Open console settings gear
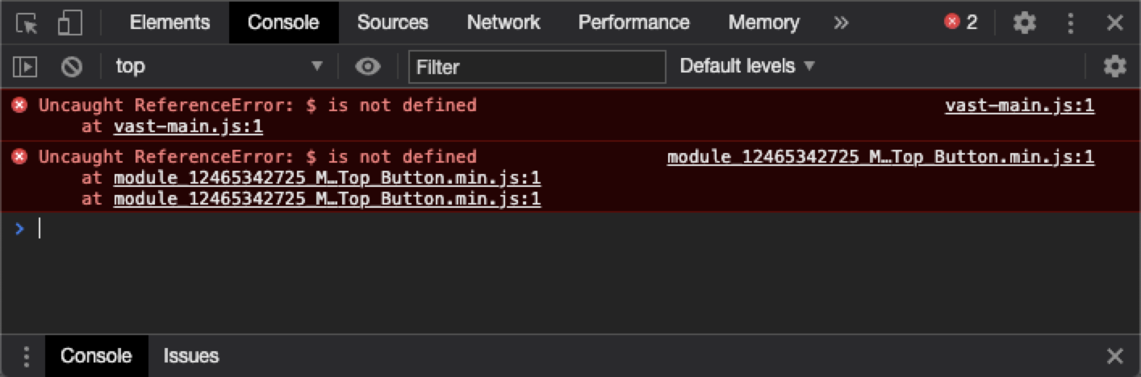This screenshot has height=377, width=1141. coord(1114,67)
